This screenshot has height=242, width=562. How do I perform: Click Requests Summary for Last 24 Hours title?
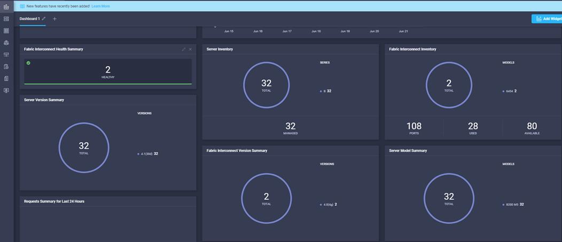tap(54, 201)
